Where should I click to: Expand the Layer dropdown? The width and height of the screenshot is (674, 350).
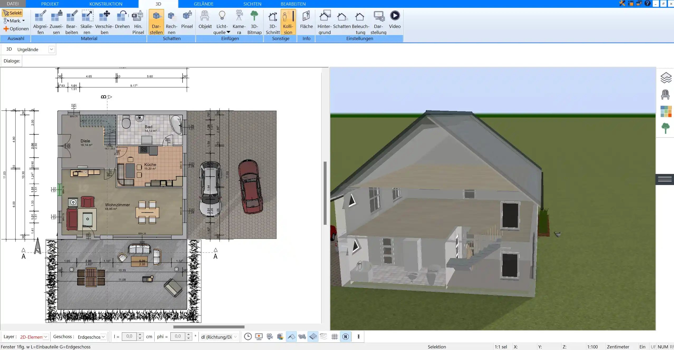click(46, 337)
